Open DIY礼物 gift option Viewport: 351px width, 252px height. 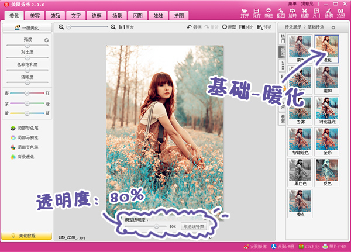(x=310, y=247)
